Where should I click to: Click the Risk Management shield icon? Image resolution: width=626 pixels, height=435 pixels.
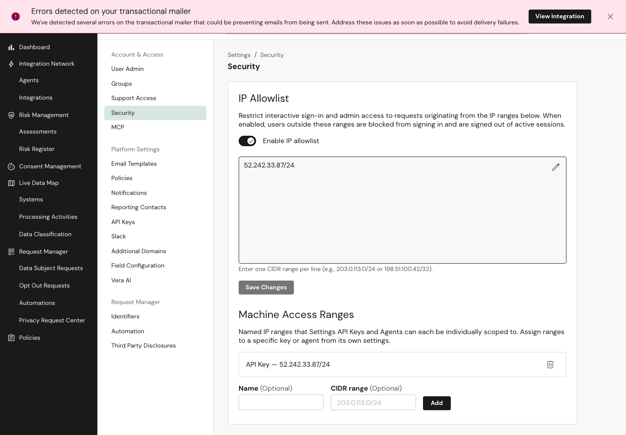(x=11, y=115)
